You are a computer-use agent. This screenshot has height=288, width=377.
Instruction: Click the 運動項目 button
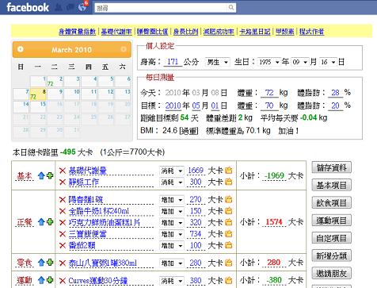pyautogui.click(x=332, y=221)
